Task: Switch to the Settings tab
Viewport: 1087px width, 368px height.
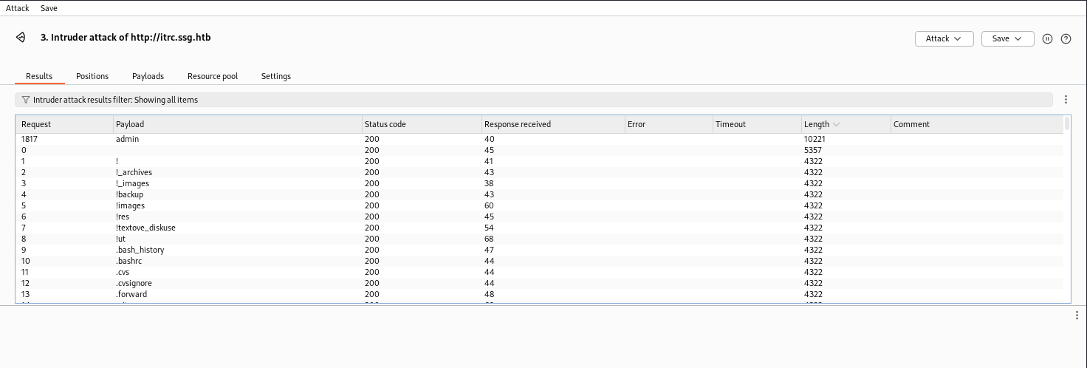Action: point(276,76)
